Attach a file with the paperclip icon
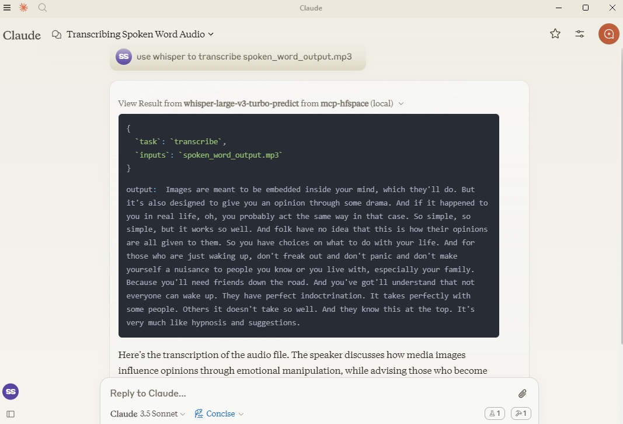 (x=523, y=393)
